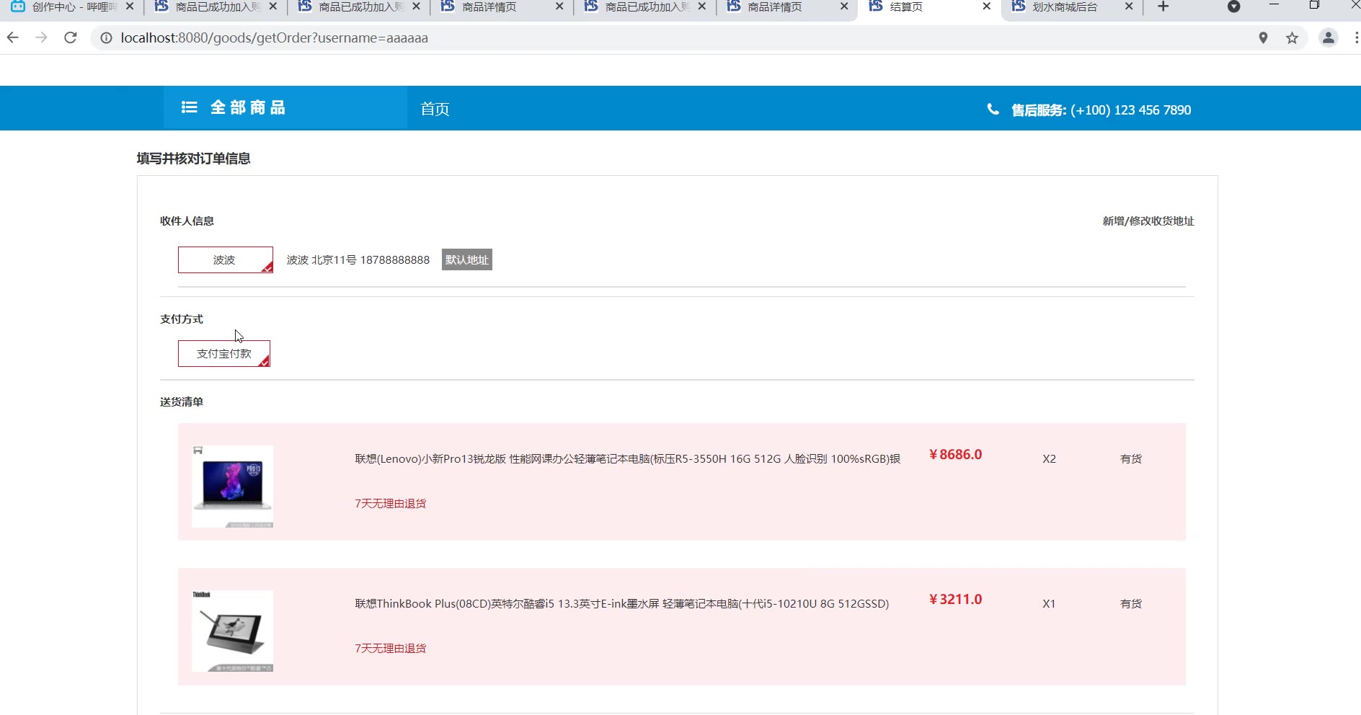Screen dimensions: 1361x715
Task: Click the location permission icon in address bar
Action: coord(1263,37)
